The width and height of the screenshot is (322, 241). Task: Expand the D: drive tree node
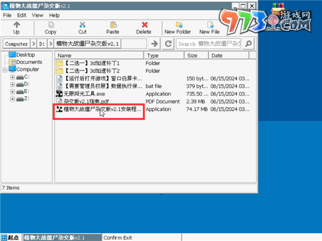tap(12, 84)
